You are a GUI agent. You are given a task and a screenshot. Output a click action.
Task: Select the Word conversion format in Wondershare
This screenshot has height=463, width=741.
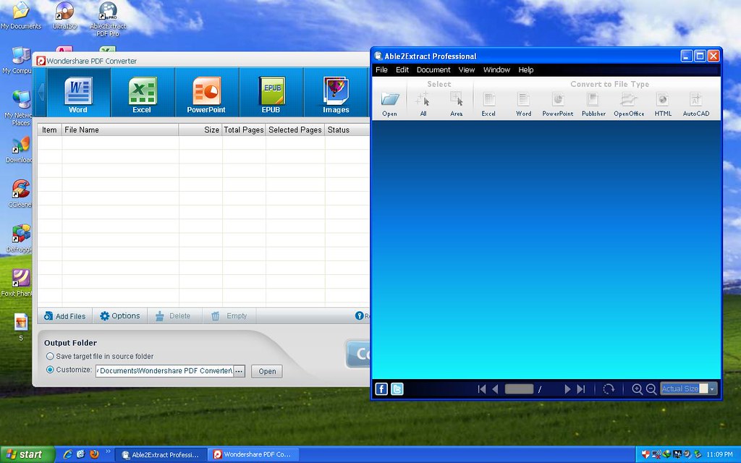[78, 93]
